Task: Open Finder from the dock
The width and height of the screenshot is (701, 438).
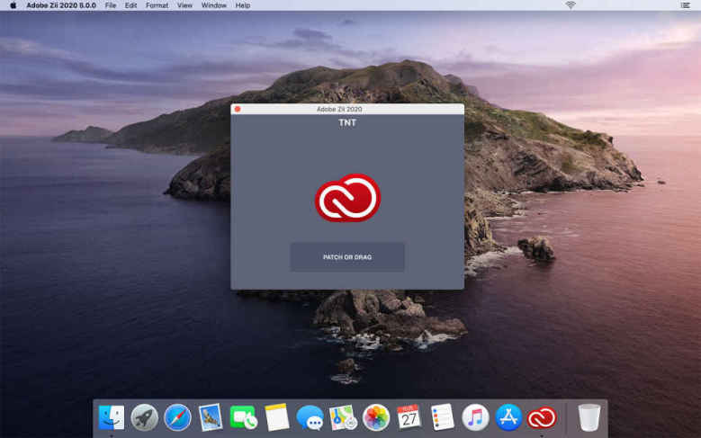Action: click(112, 417)
